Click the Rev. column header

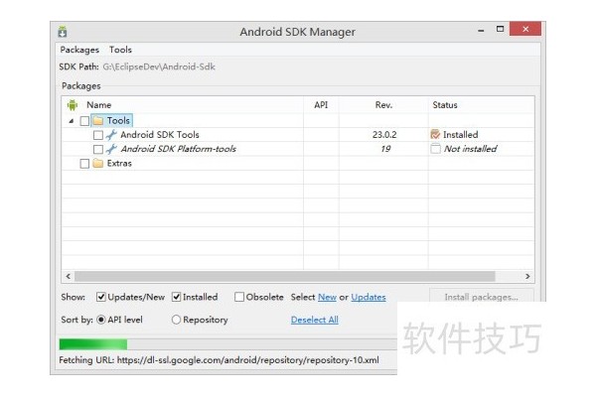click(383, 105)
